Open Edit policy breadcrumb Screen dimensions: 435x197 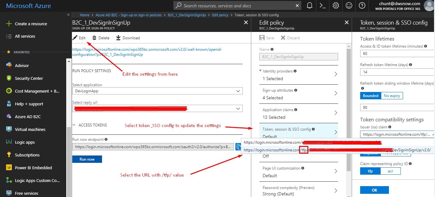point(220,15)
